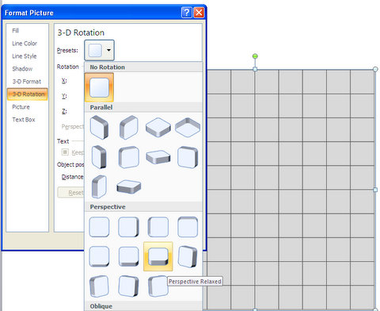The width and height of the screenshot is (380, 311).
Task: Select the Picture category in sidebar
Action: 21,107
